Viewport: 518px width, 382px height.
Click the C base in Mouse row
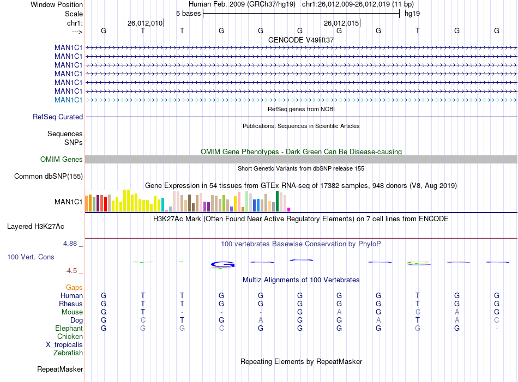pos(418,312)
